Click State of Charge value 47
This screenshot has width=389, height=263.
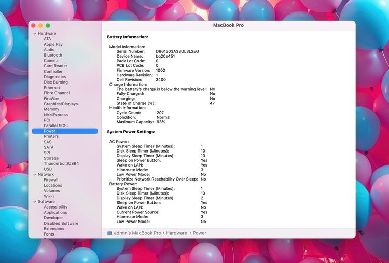(x=212, y=103)
